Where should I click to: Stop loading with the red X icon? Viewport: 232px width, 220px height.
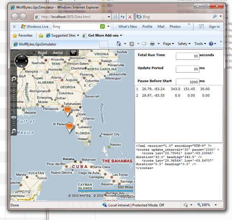(130, 16)
